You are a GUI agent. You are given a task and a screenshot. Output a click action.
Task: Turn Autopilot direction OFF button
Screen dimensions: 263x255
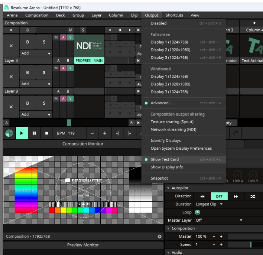pyautogui.click(x=219, y=196)
